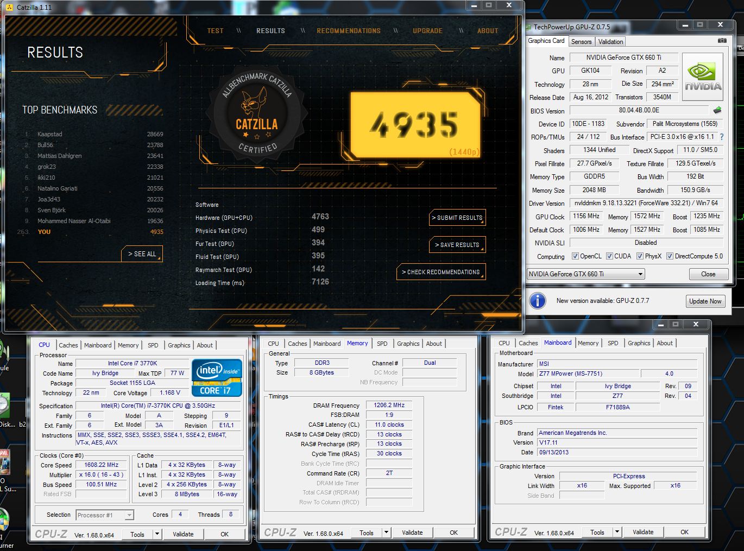Click the Intel Core i7 logo in CPU-Z
Image resolution: width=744 pixels, height=551 pixels.
[217, 377]
